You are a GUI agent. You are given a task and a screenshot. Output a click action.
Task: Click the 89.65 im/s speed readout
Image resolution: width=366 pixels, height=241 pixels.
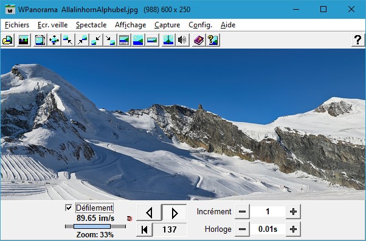(x=95, y=218)
